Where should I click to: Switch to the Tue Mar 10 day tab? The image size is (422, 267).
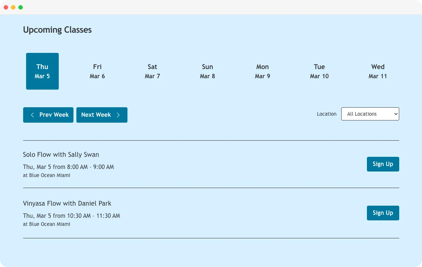(x=319, y=71)
